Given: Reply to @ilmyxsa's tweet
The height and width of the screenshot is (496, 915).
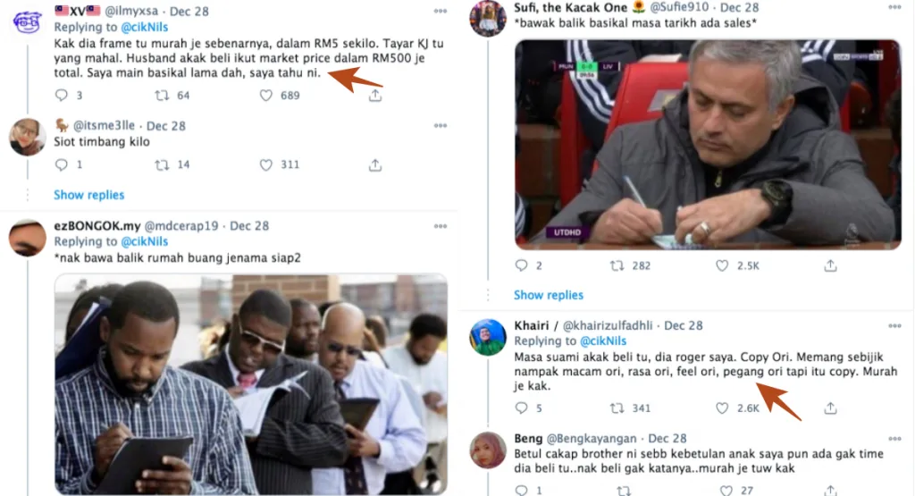Looking at the screenshot, I should [x=62, y=95].
